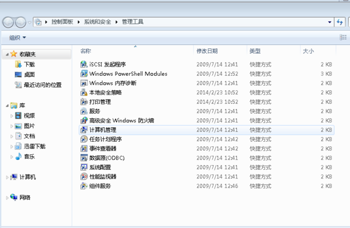The width and height of the screenshot is (350, 228).
Task: Select the 系统配置 icon
Action: coord(83,167)
